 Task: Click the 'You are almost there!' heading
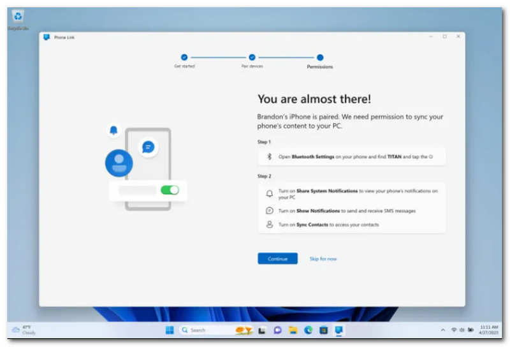[x=314, y=99]
